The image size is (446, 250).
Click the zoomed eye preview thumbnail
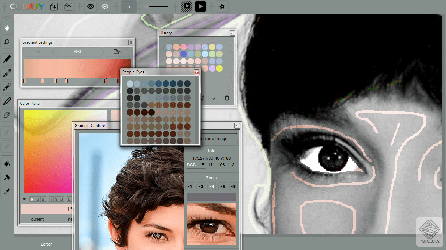[212, 224]
